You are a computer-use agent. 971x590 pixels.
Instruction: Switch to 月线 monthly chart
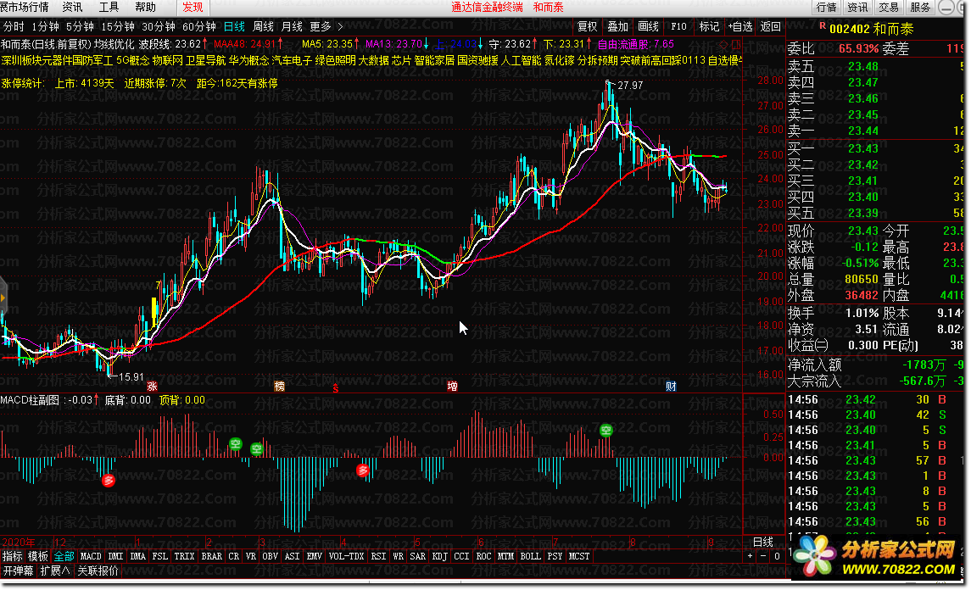(x=292, y=26)
